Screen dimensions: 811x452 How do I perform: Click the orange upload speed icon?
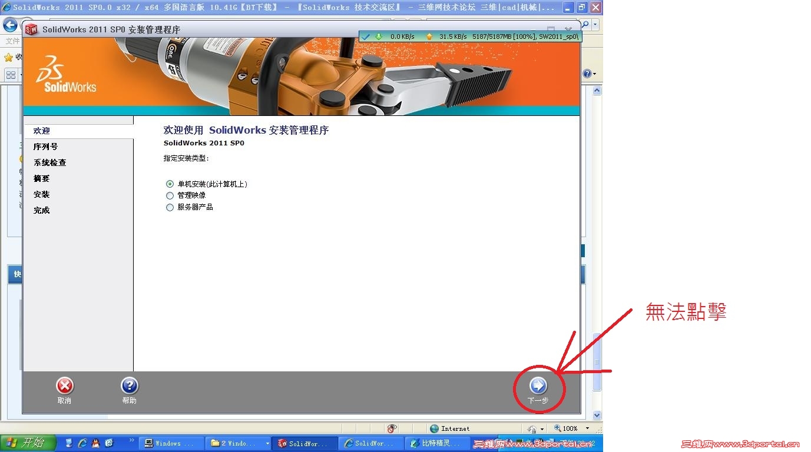(x=429, y=36)
